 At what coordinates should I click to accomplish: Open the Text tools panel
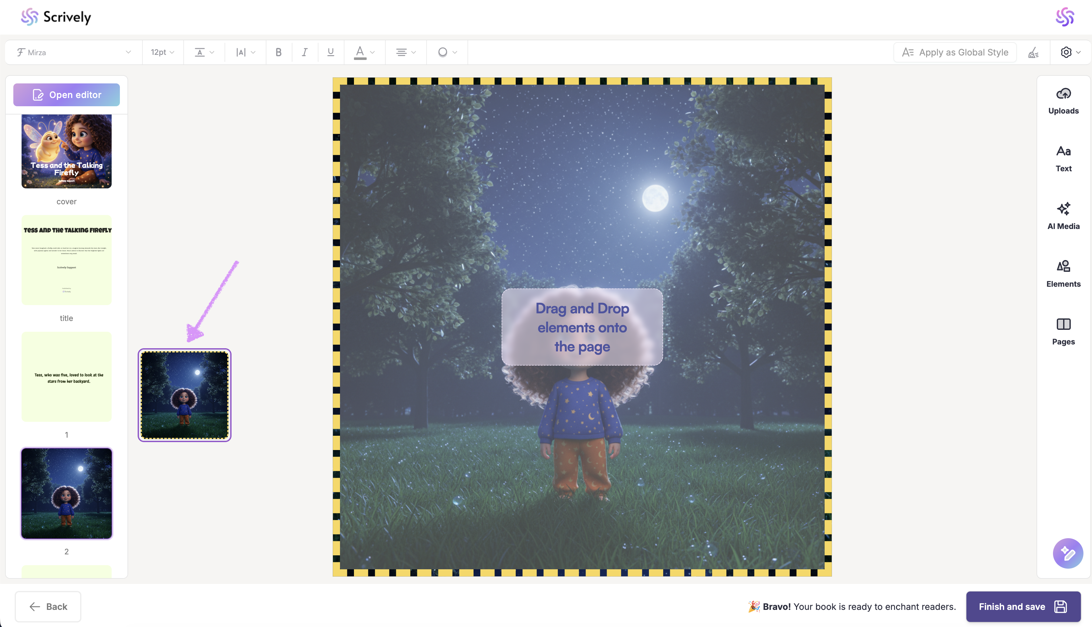tap(1063, 159)
